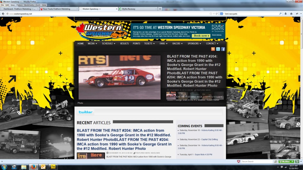
Task: Reload the page with the refresh icon
Action: click(x=217, y=14)
